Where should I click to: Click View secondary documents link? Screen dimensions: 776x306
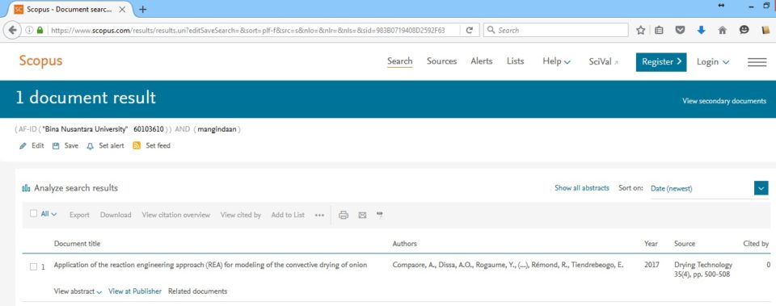tap(724, 101)
